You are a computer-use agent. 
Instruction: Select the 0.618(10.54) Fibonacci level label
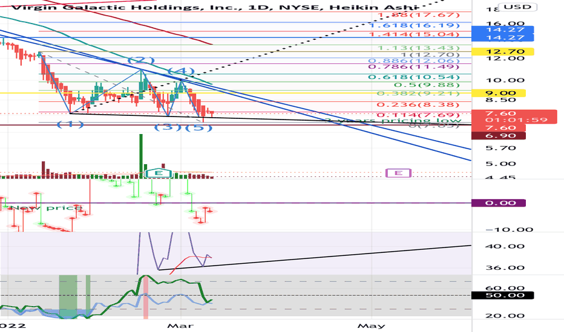pos(414,77)
